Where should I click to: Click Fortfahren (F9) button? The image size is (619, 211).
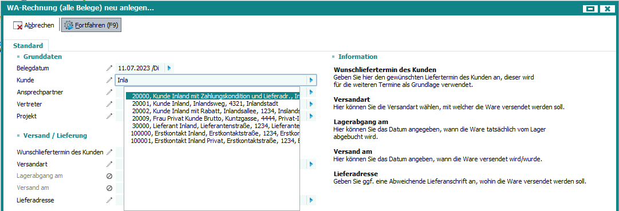click(91, 25)
